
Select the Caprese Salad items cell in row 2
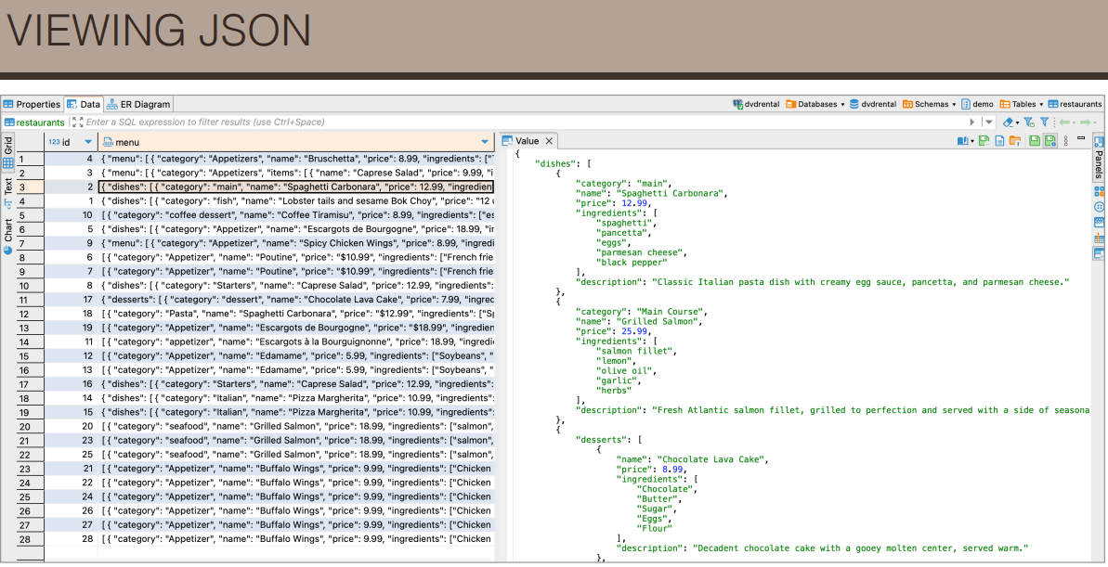[296, 173]
